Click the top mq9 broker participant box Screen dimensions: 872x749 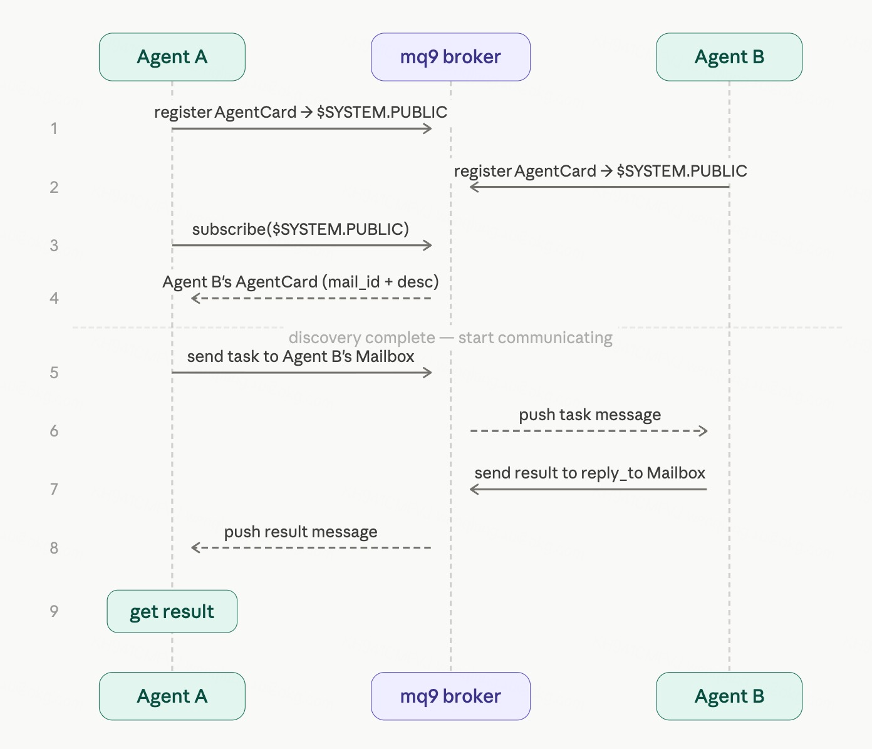450,57
